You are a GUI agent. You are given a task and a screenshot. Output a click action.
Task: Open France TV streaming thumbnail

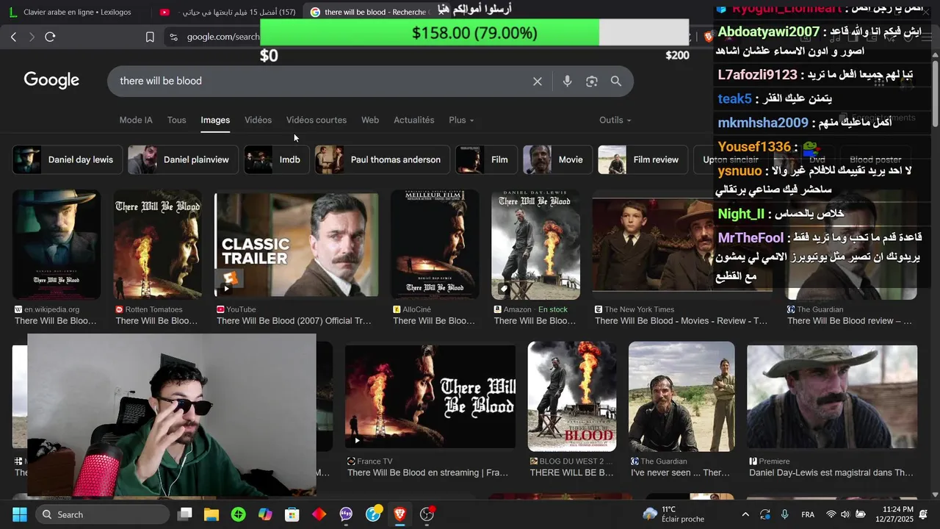[x=430, y=397]
